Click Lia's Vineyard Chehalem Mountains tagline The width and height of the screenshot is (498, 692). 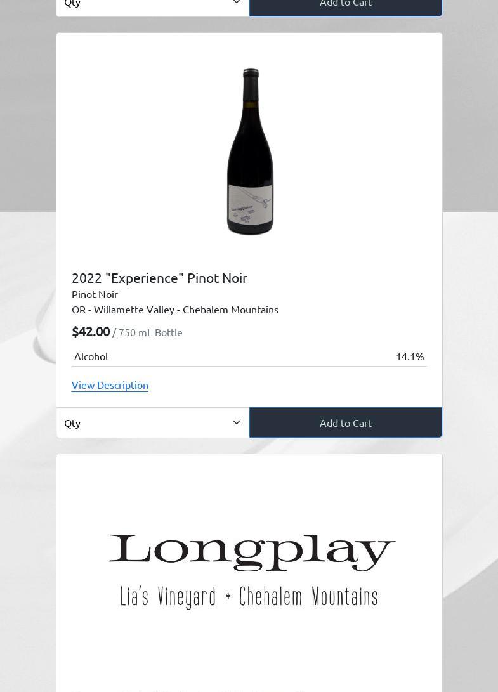point(249,597)
